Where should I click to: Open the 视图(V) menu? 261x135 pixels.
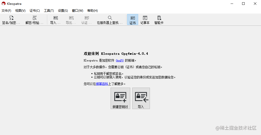[20, 11]
